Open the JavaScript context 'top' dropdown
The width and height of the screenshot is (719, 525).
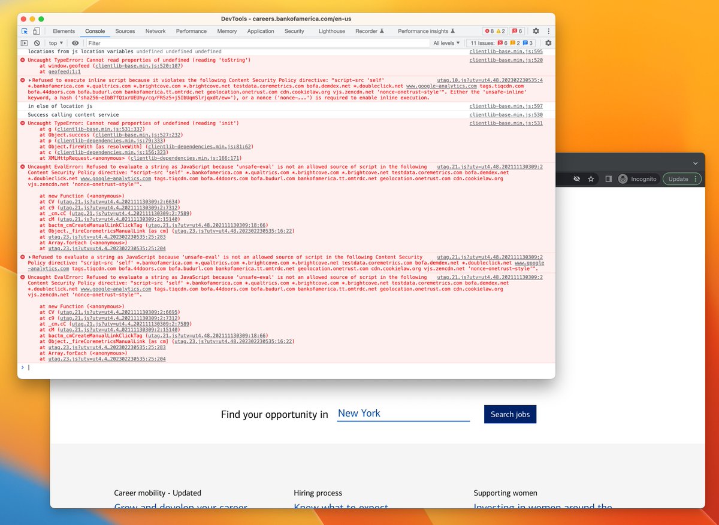coord(56,43)
